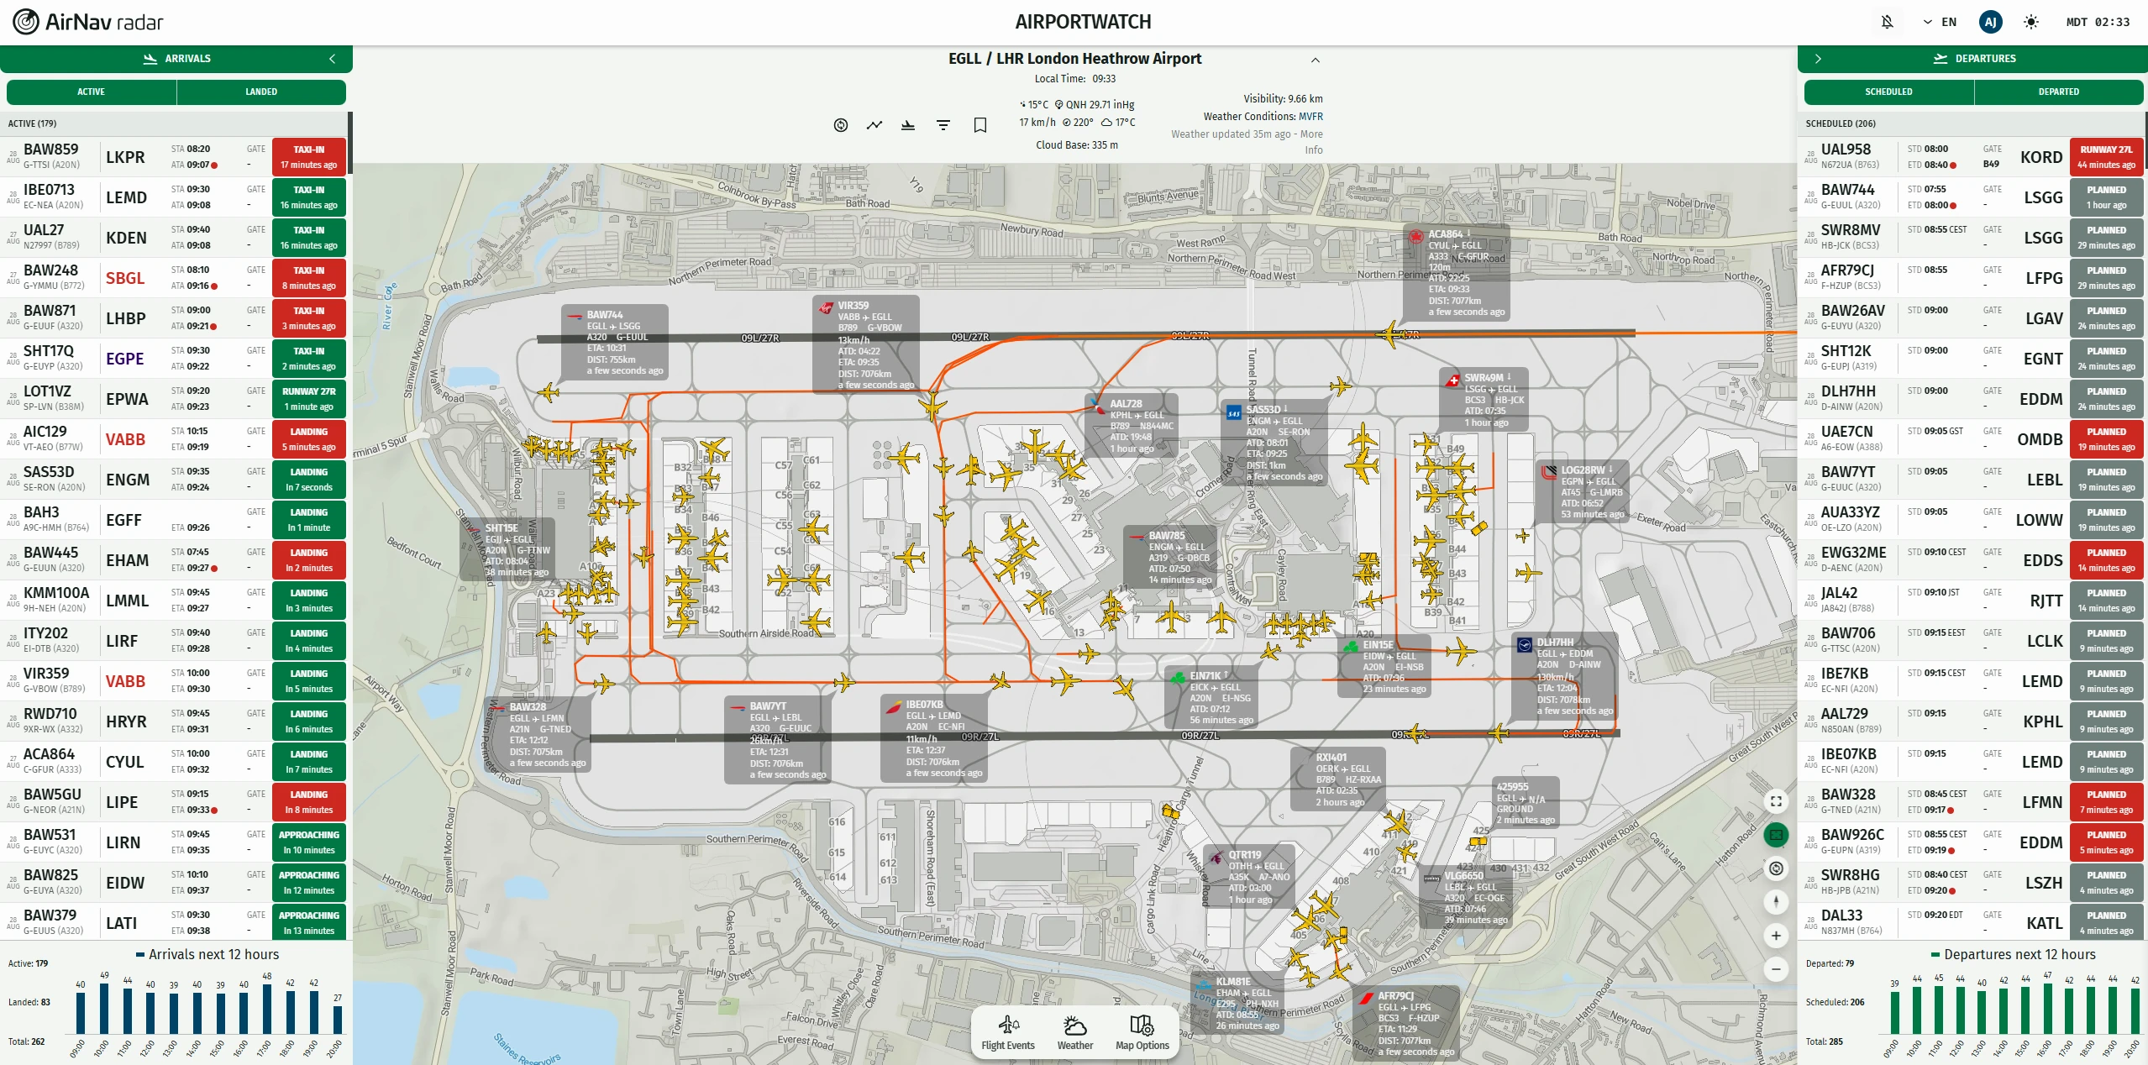The width and height of the screenshot is (2148, 1065).
Task: Toggle the green fit-airport view button
Action: point(1776,835)
